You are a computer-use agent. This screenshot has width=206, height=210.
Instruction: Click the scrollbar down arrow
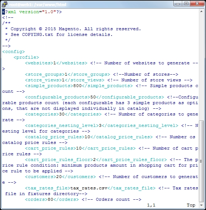tap(201, 205)
